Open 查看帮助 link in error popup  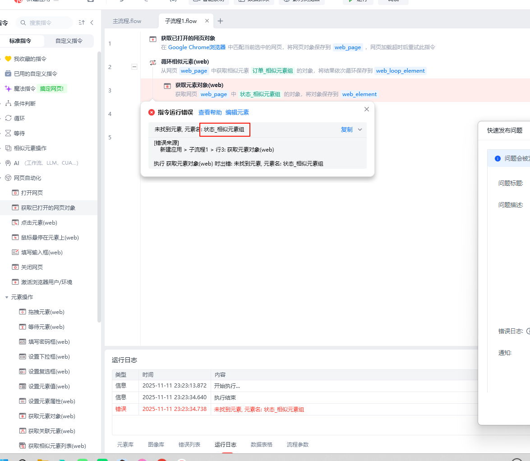pos(210,113)
